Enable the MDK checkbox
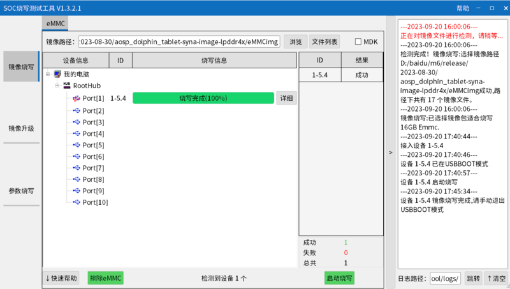The height and width of the screenshot is (289, 510). tap(358, 41)
